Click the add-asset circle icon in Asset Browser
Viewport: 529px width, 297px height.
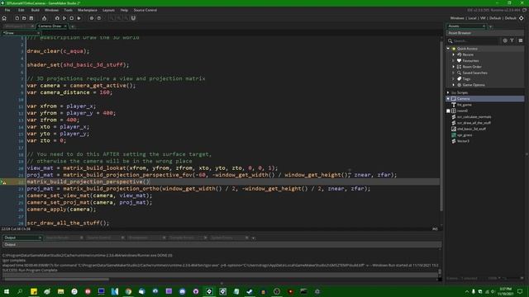pos(505,40)
